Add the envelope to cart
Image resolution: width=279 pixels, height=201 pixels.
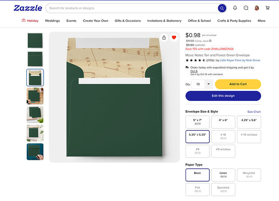pos(238,84)
